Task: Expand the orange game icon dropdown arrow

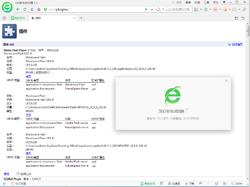Action: [x=230, y=10]
